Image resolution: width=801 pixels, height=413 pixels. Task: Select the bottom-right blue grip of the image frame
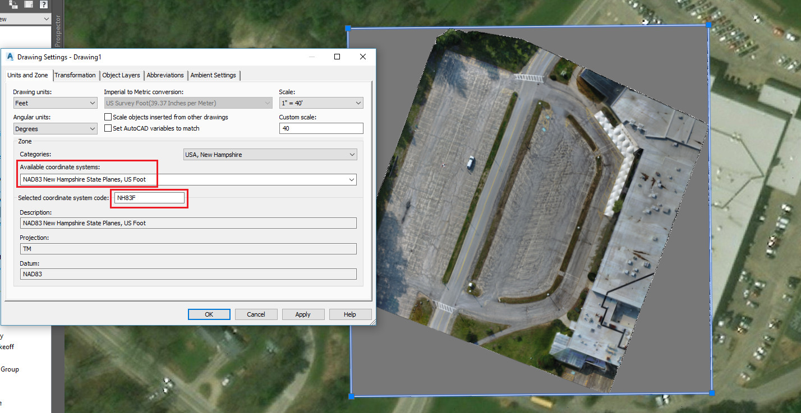pos(712,393)
